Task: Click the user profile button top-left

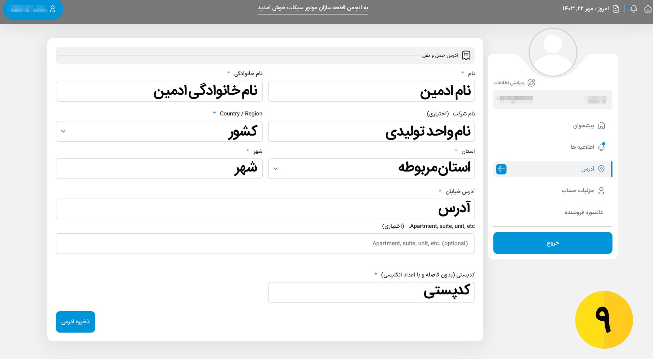Action: coord(33,9)
